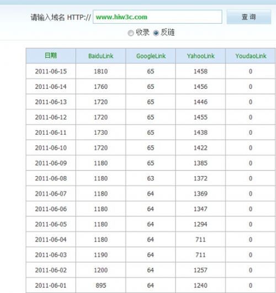The width and height of the screenshot is (276, 293).
Task: Select the 2011-06-15 date cell
Action: [x=51, y=71]
